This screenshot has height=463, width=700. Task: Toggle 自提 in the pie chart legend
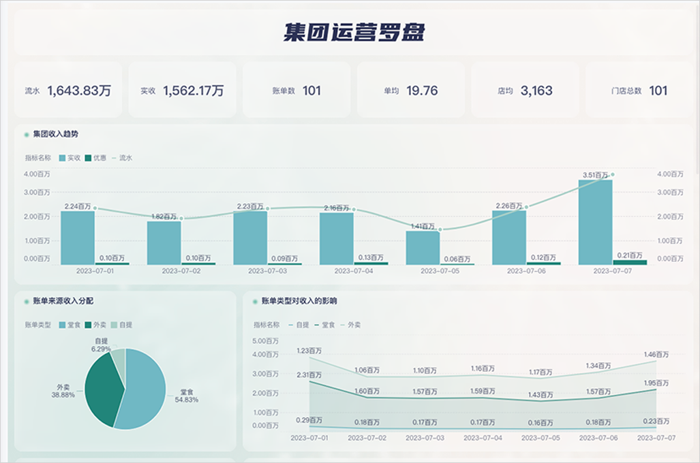pos(122,325)
